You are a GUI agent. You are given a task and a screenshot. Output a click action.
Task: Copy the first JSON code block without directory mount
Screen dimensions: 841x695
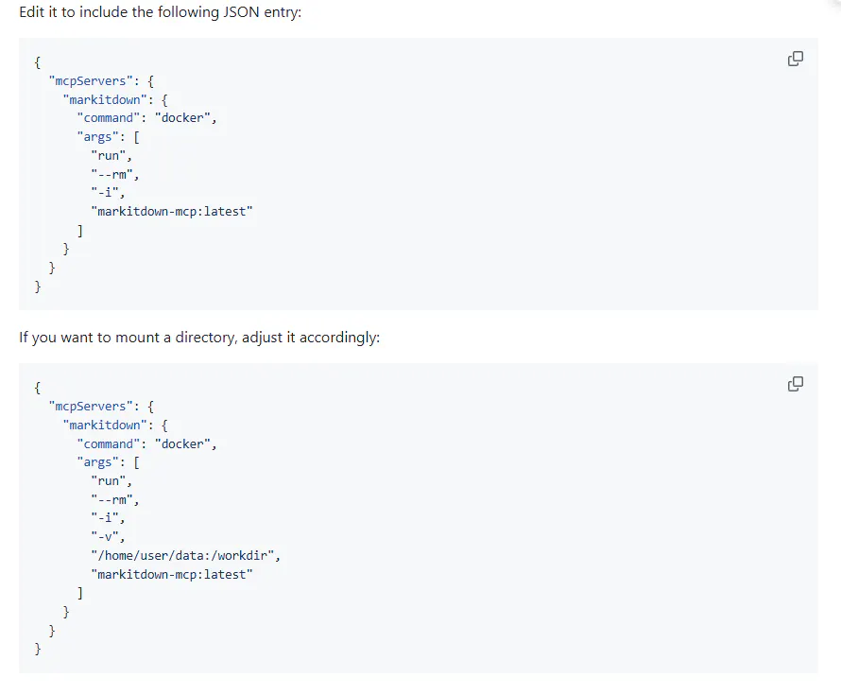pyautogui.click(x=795, y=59)
